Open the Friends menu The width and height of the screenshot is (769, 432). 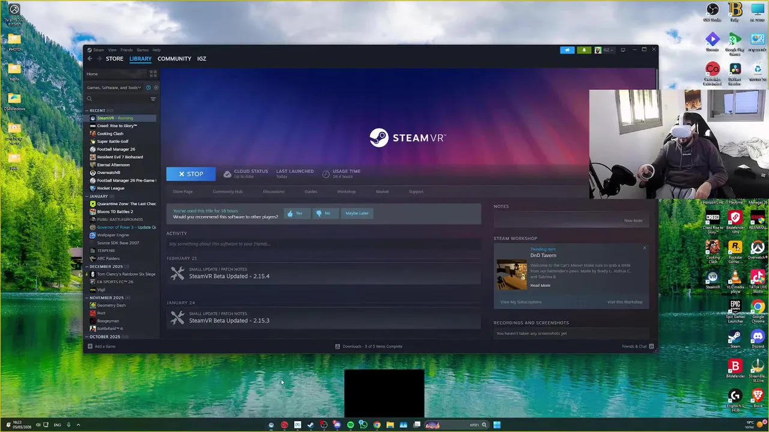pyautogui.click(x=127, y=50)
